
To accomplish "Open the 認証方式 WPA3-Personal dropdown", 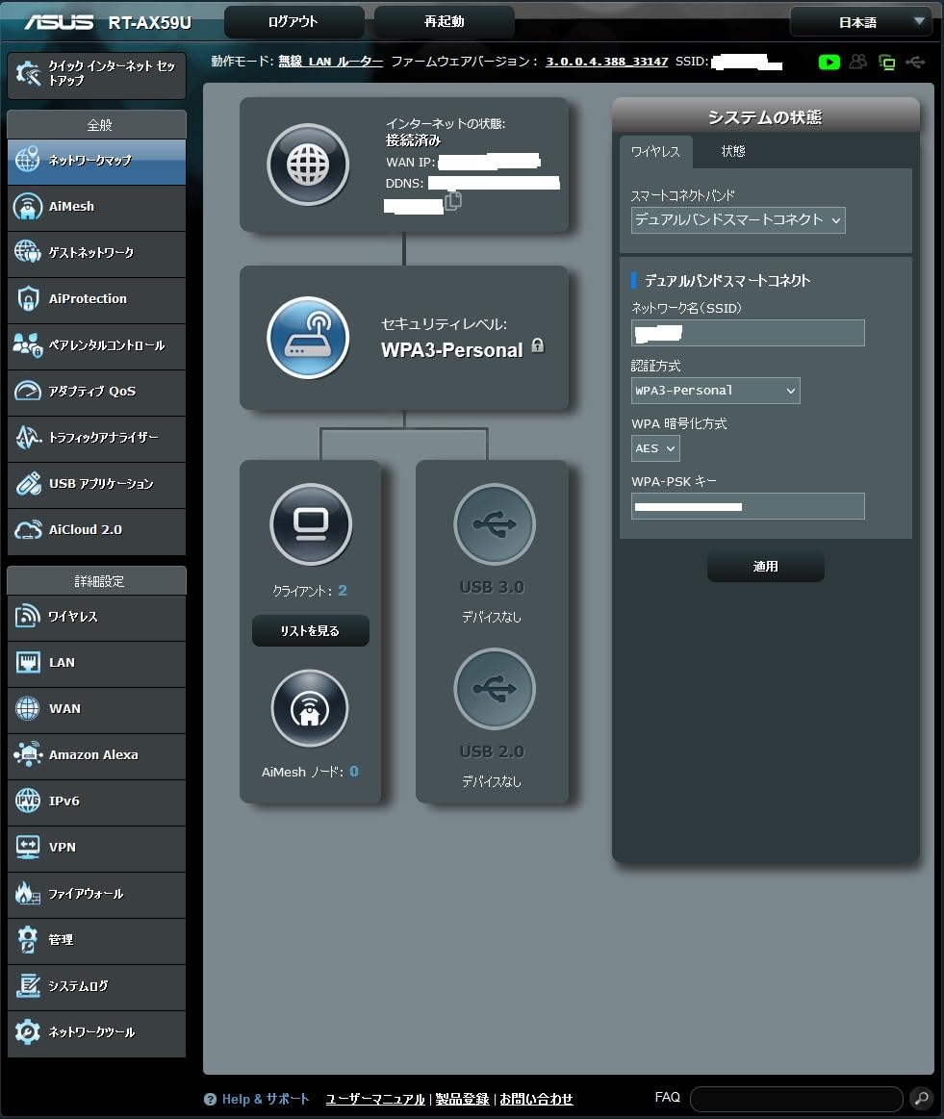I will 715,391.
